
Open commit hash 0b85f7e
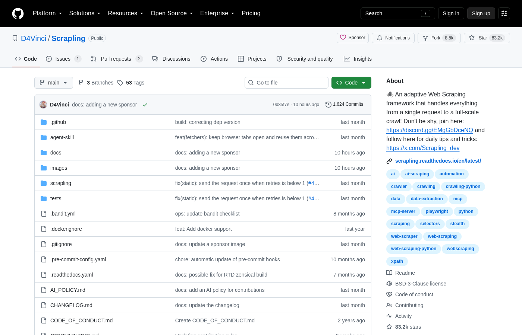click(x=281, y=105)
